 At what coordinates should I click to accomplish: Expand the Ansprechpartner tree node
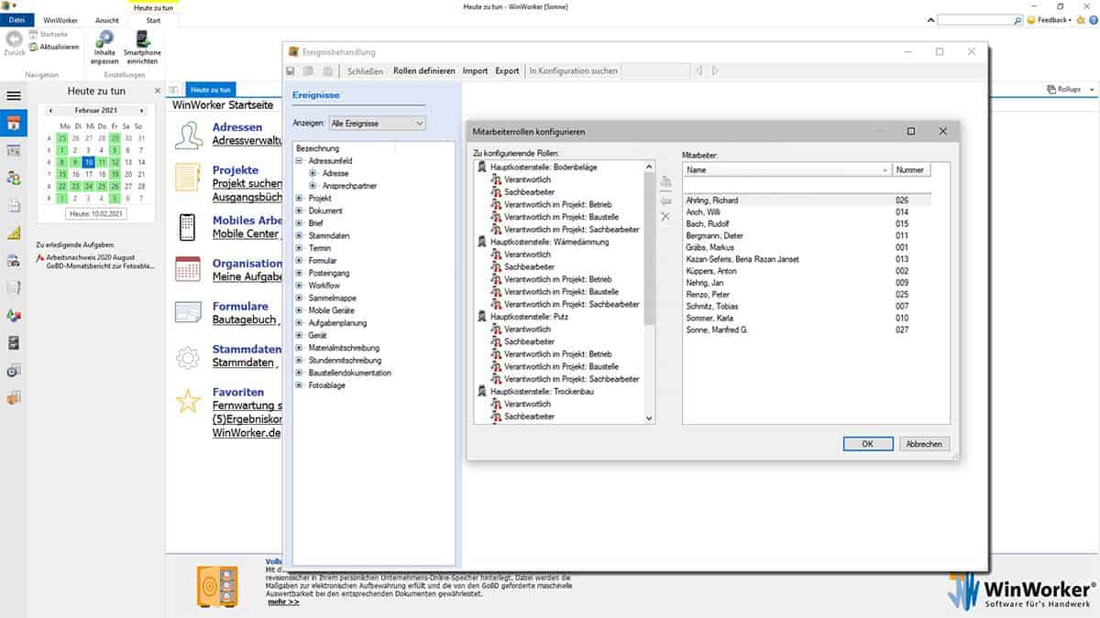[313, 186]
